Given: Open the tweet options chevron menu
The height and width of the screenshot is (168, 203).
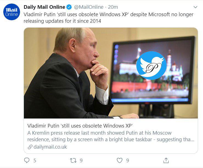Looking at the screenshot, I should 195,7.
